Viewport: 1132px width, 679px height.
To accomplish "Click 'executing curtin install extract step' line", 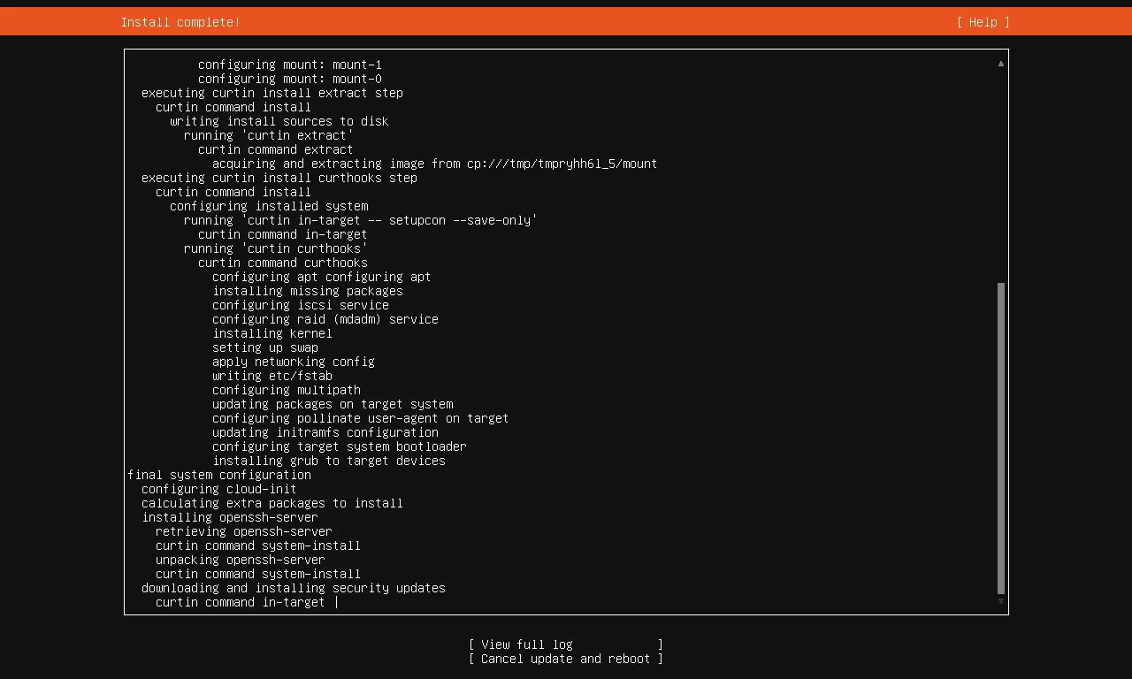I will [272, 93].
